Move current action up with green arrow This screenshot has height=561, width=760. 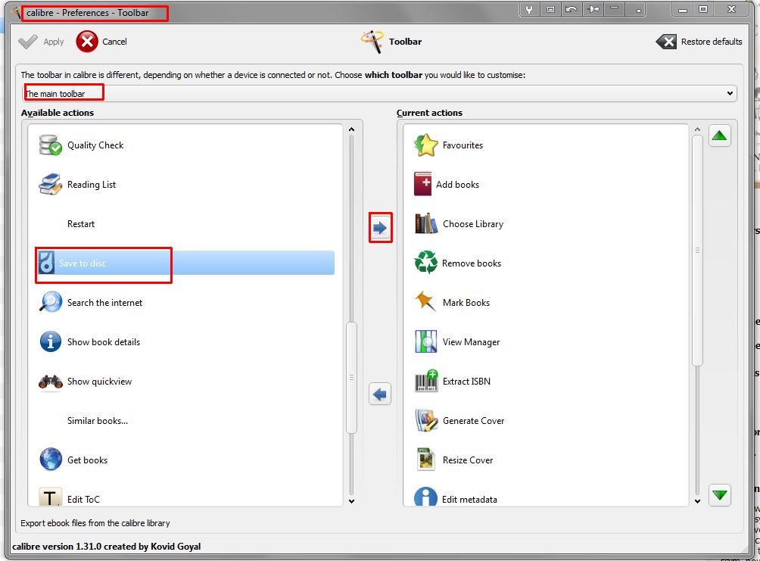pyautogui.click(x=720, y=136)
